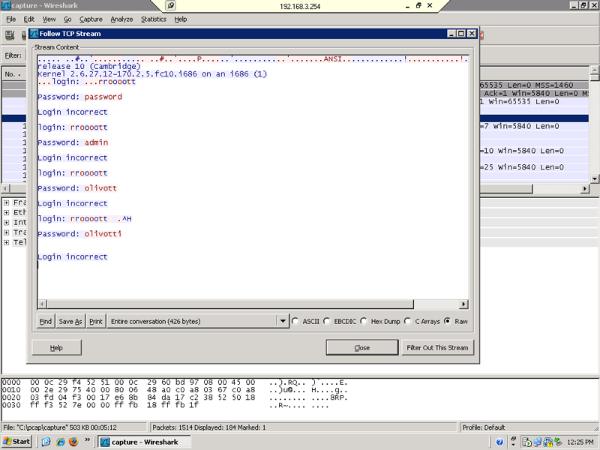Expand the Frame tree node
Image resolution: width=600 pixels, height=450 pixels.
click(7, 202)
